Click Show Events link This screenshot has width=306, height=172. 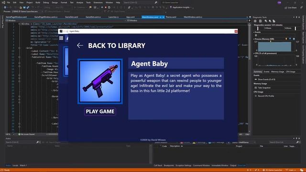(x=266, y=79)
